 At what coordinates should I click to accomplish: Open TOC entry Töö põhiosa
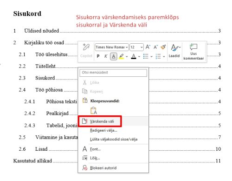pos(49,90)
